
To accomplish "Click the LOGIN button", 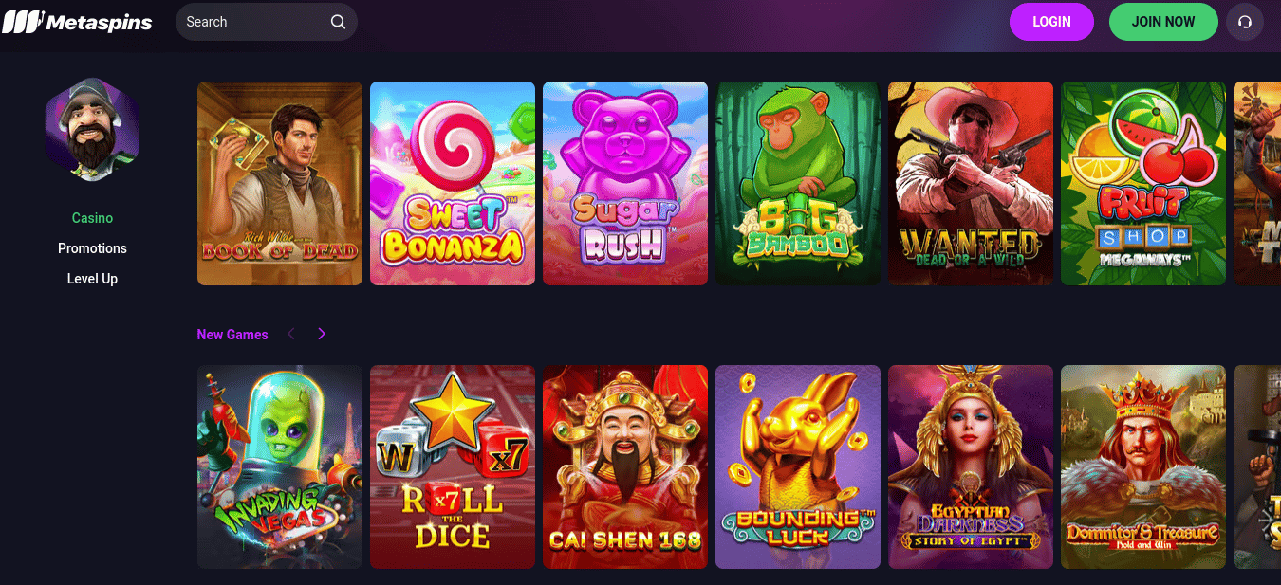I will click(1051, 22).
